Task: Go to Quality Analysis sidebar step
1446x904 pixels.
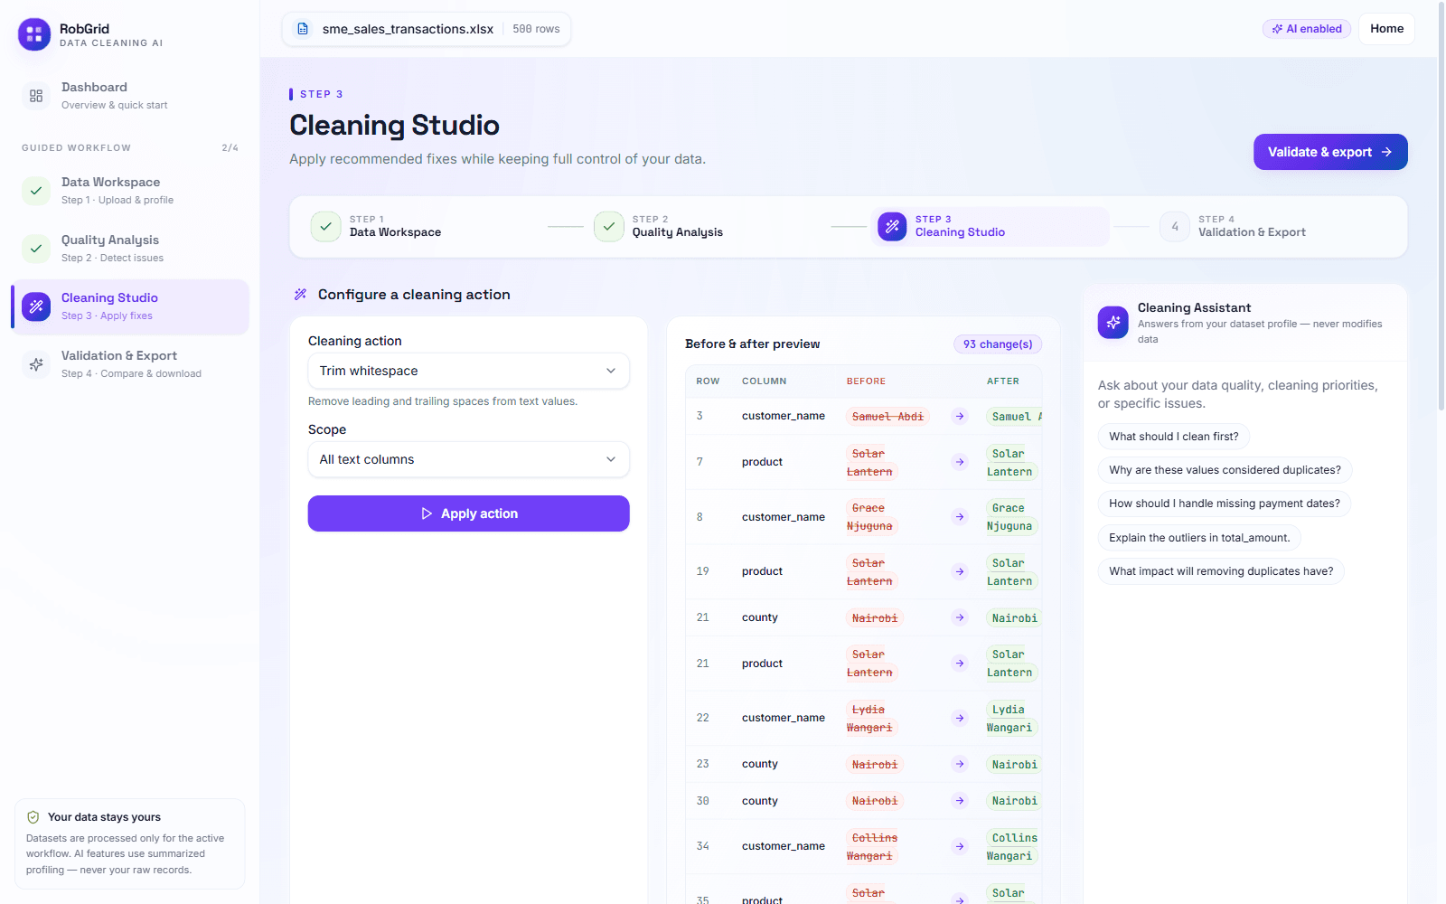Action: 130,249
